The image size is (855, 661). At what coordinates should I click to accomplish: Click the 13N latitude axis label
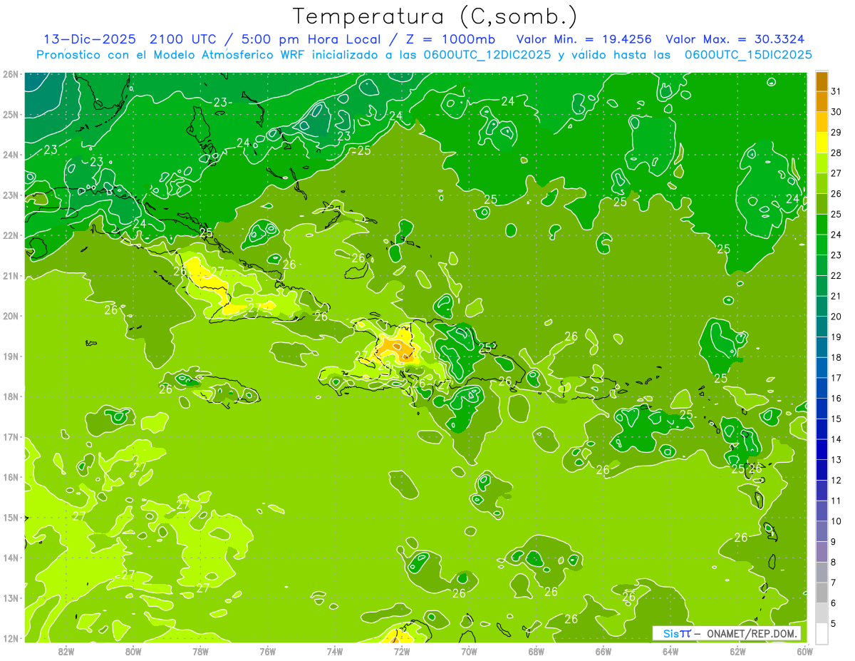[x=10, y=598]
